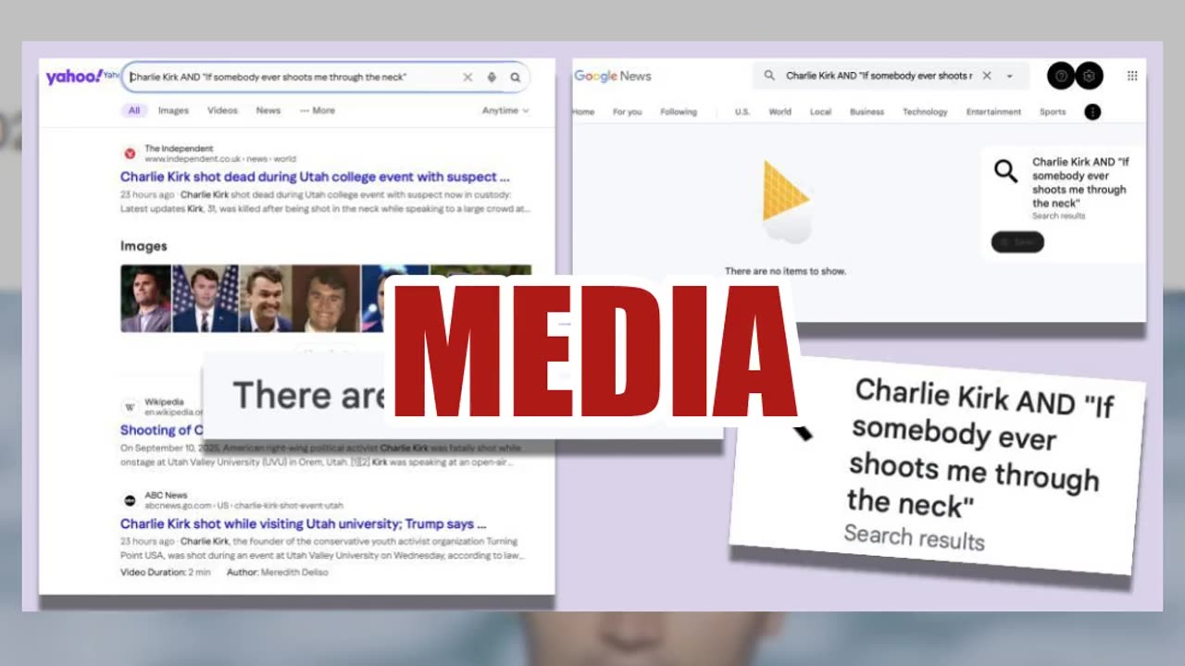
Task: Switch to the News tab in Yahoo
Action: click(x=268, y=110)
